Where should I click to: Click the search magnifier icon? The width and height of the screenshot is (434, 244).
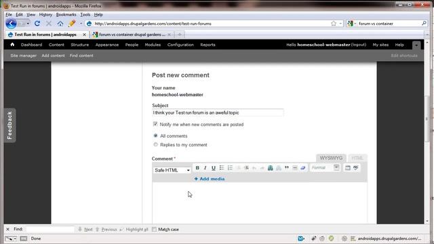coord(424,24)
